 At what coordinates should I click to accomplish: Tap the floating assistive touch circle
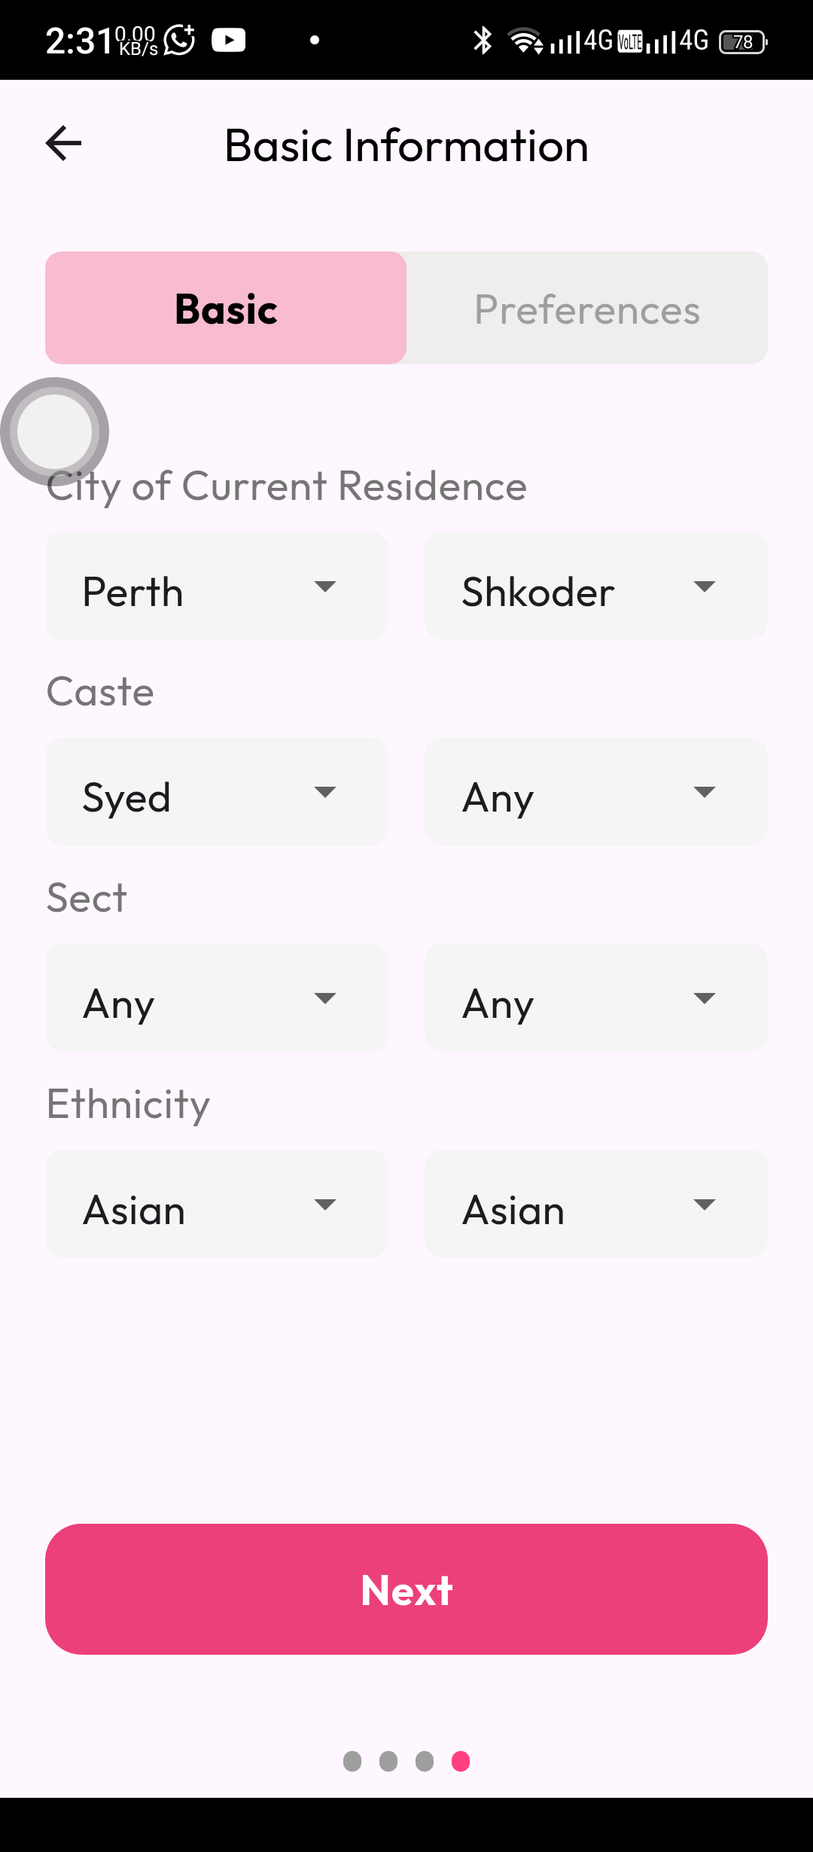54,431
